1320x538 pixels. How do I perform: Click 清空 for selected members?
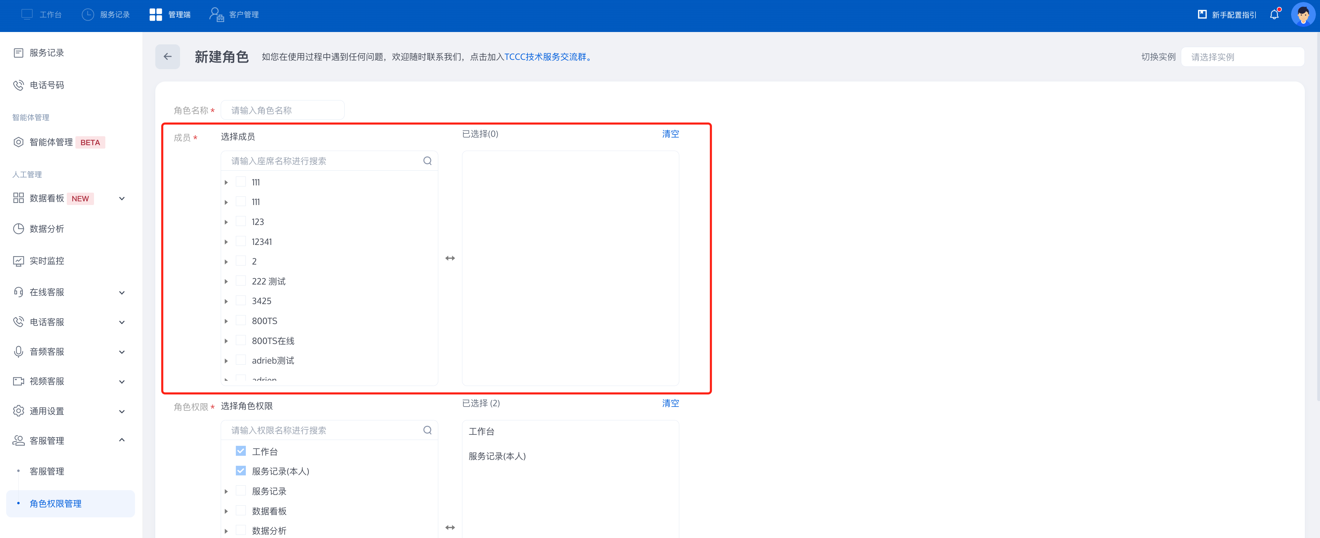(670, 133)
